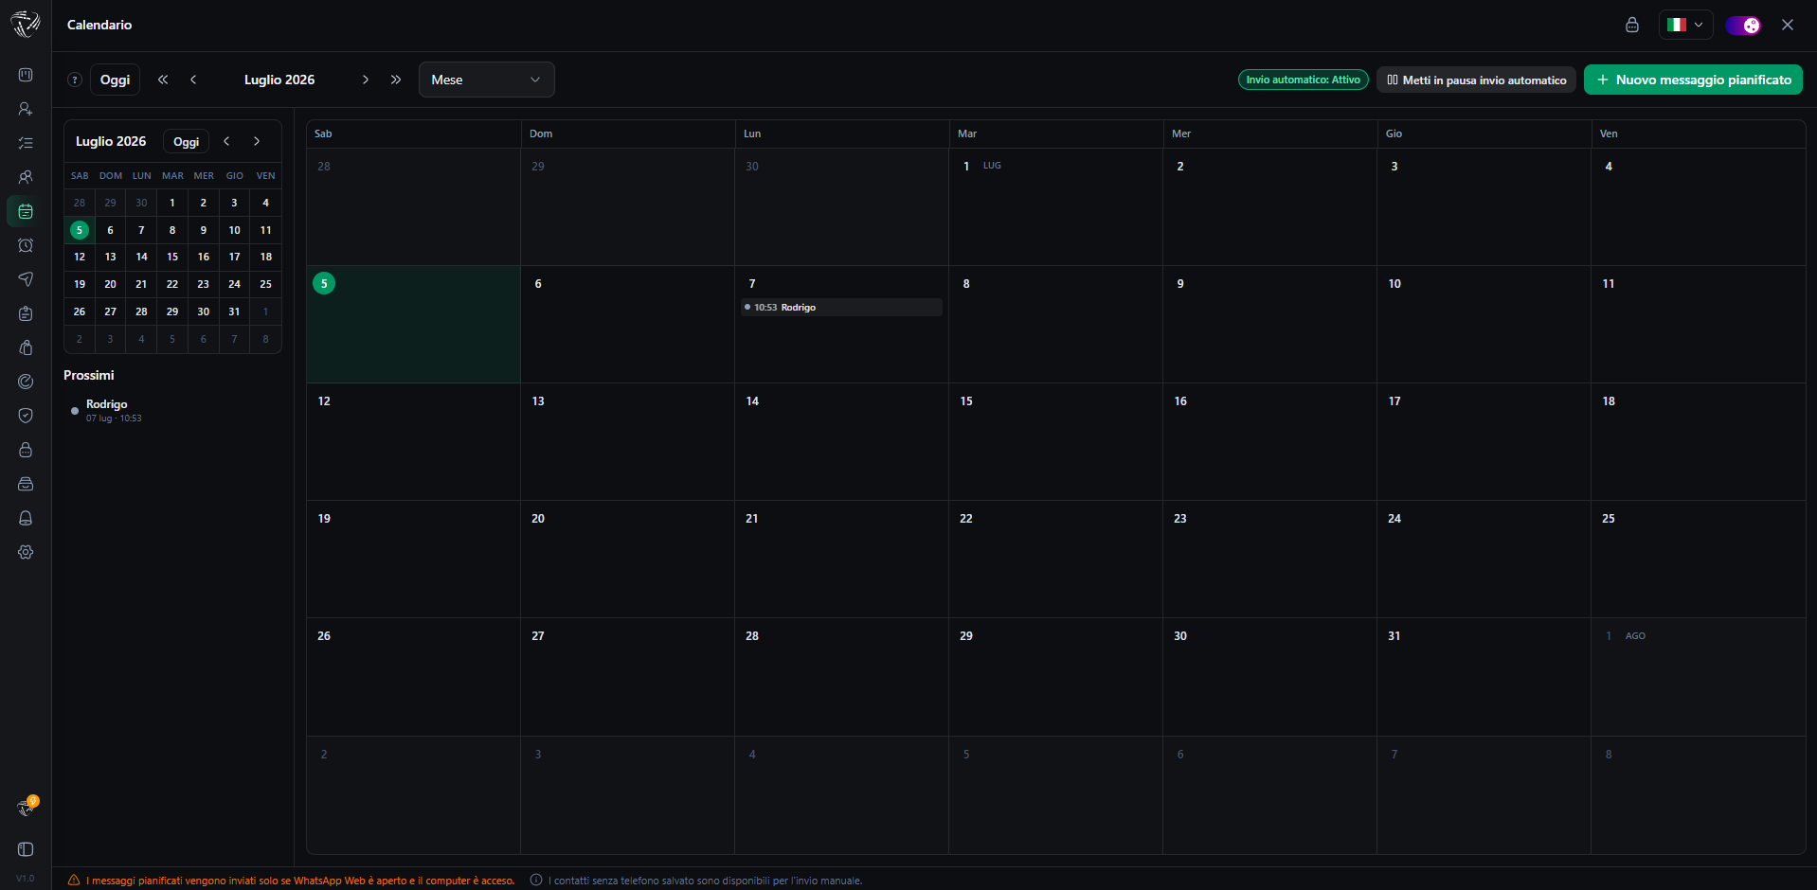
Task: Click the Oggi button in main toolbar
Action: pyautogui.click(x=116, y=80)
